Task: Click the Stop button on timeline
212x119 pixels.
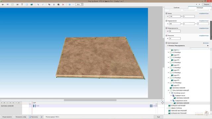Action: coord(4,103)
